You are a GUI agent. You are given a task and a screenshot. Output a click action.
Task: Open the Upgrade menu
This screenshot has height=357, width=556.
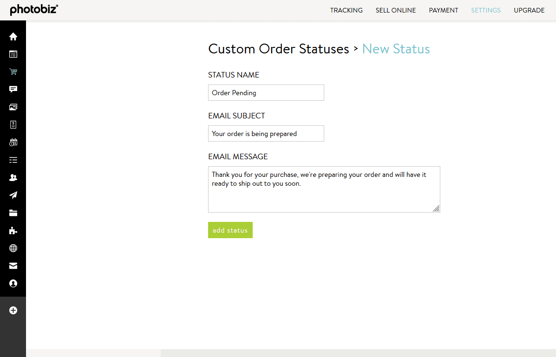529,10
